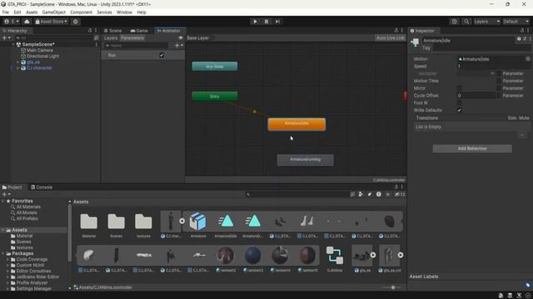
Task: Collapse the SampleScene hierarchy root
Action: tap(13, 44)
